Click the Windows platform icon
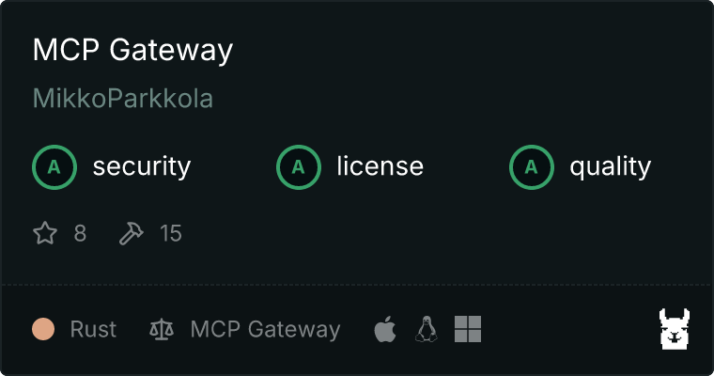 pyautogui.click(x=468, y=329)
